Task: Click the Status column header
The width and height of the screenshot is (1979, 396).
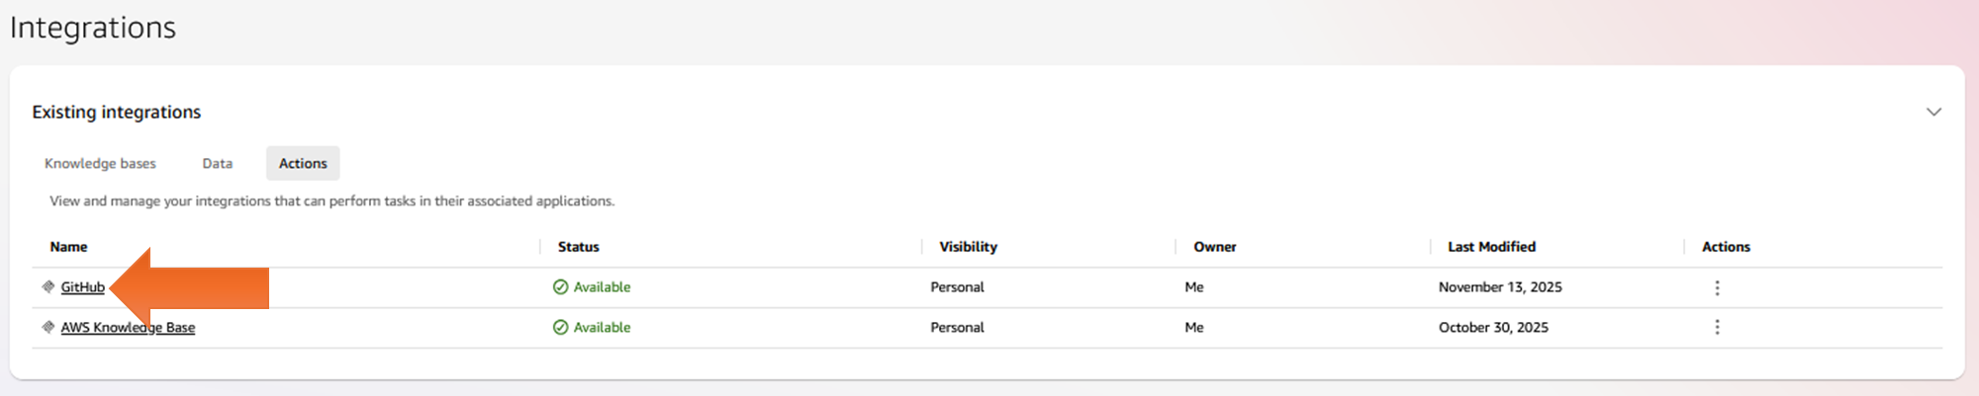Action: (579, 247)
